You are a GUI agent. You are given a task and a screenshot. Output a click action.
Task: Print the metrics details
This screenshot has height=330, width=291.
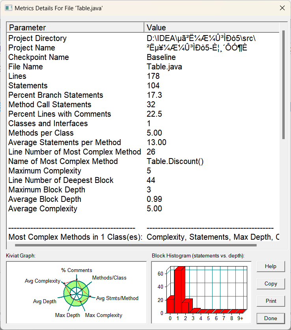(270, 301)
